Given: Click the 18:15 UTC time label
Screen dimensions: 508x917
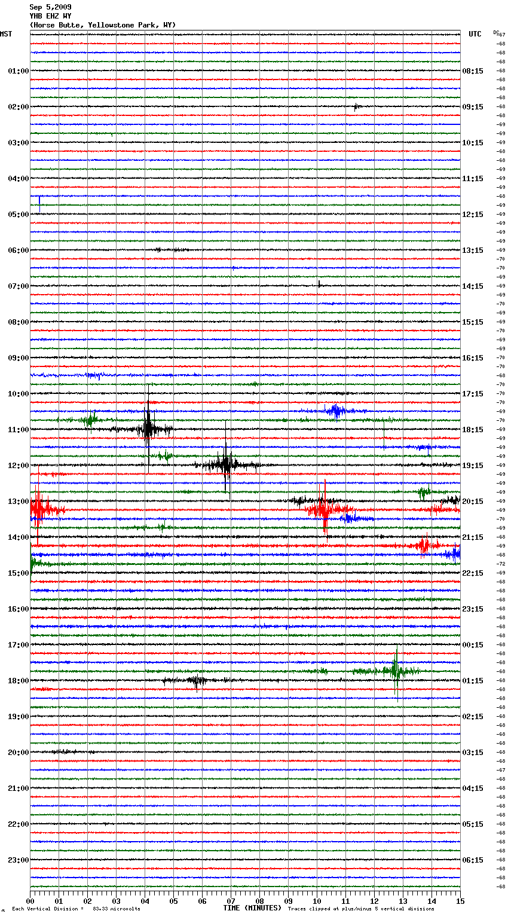Looking at the screenshot, I should 473,430.
